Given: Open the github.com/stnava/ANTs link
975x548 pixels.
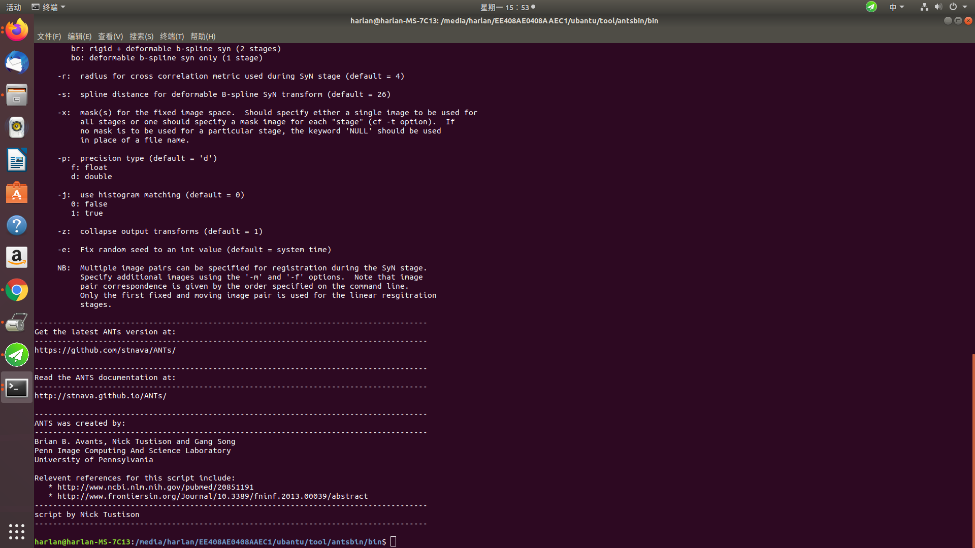Looking at the screenshot, I should (x=105, y=350).
